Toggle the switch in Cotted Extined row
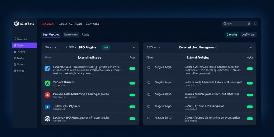This screenshot has height=137, width=274. click(250, 119)
